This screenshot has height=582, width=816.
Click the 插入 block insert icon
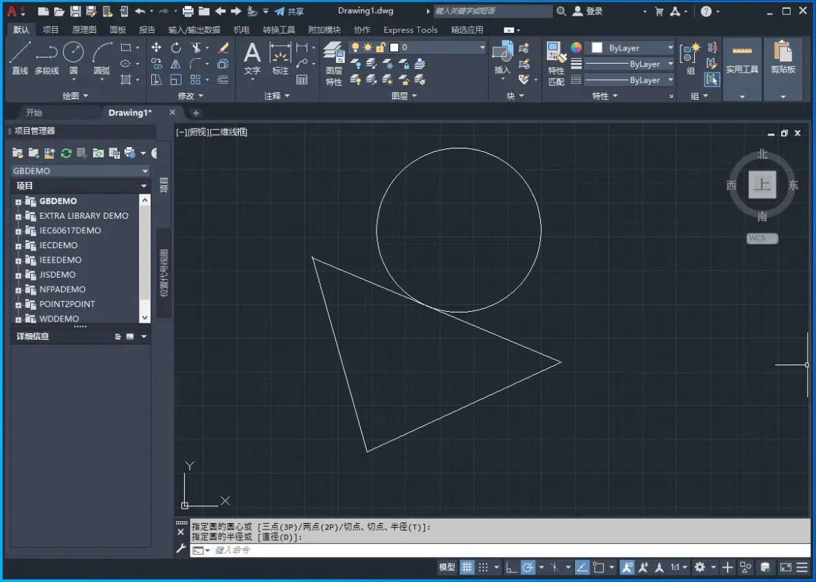click(502, 57)
